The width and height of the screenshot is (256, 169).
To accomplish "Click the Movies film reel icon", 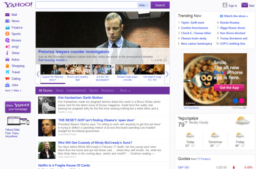I will pos(7,40).
